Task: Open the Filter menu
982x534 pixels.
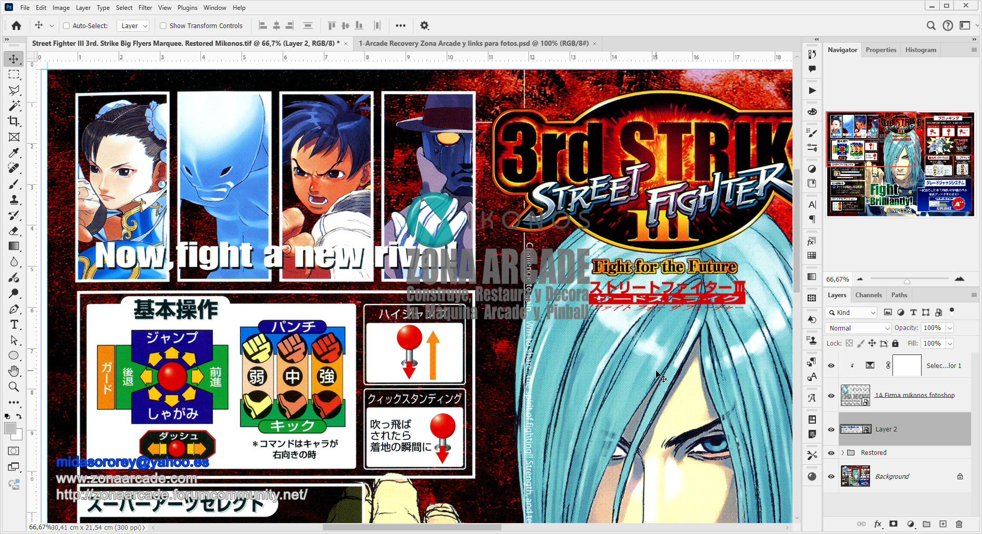Action: [145, 8]
